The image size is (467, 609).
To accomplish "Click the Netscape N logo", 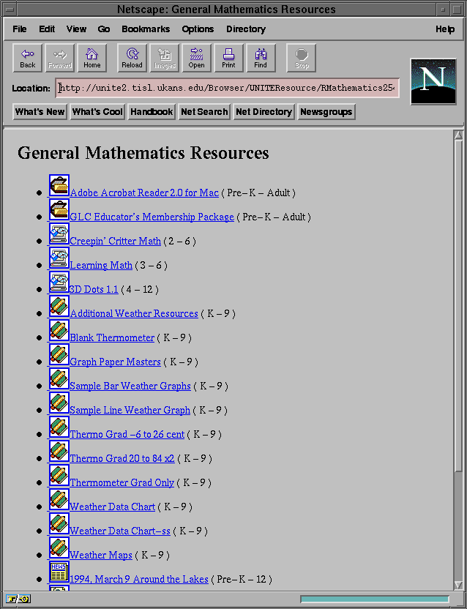I will [x=433, y=81].
